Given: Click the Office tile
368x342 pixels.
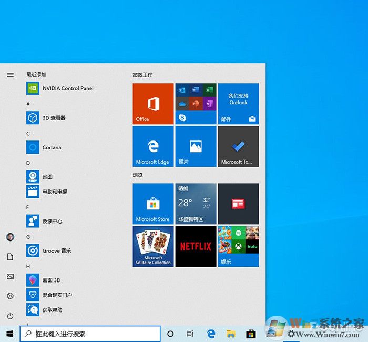Looking at the screenshot, I should pos(153,104).
